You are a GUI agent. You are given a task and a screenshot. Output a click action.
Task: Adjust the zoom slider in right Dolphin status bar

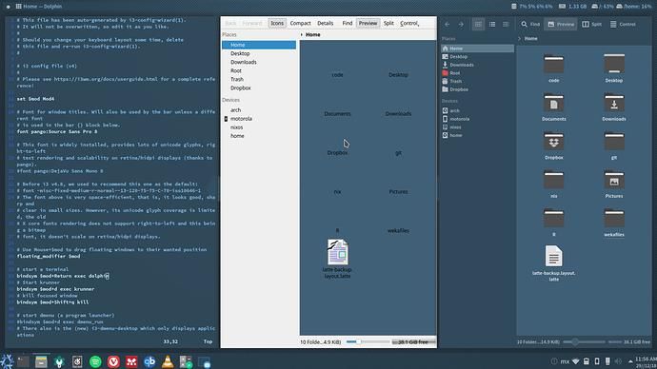click(x=584, y=341)
